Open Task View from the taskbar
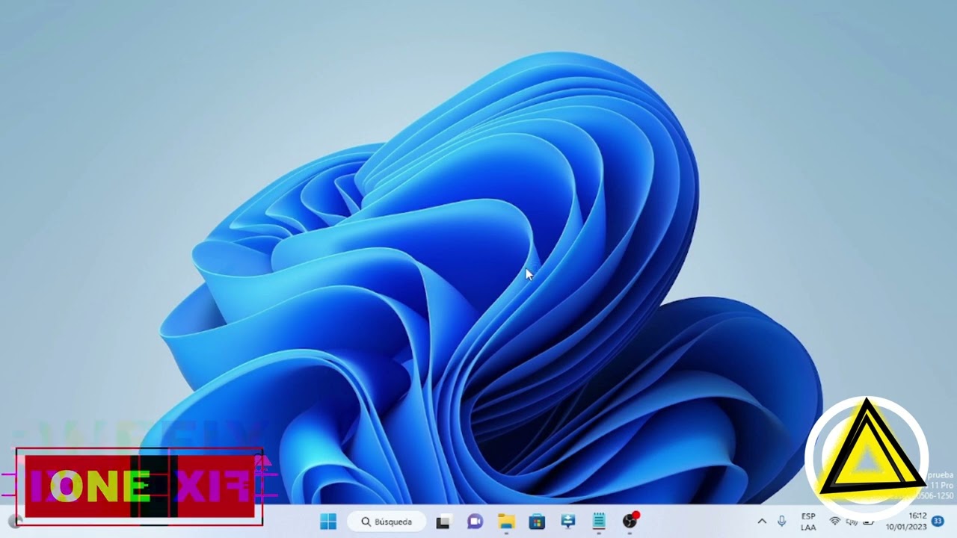957x538 pixels. coord(443,522)
